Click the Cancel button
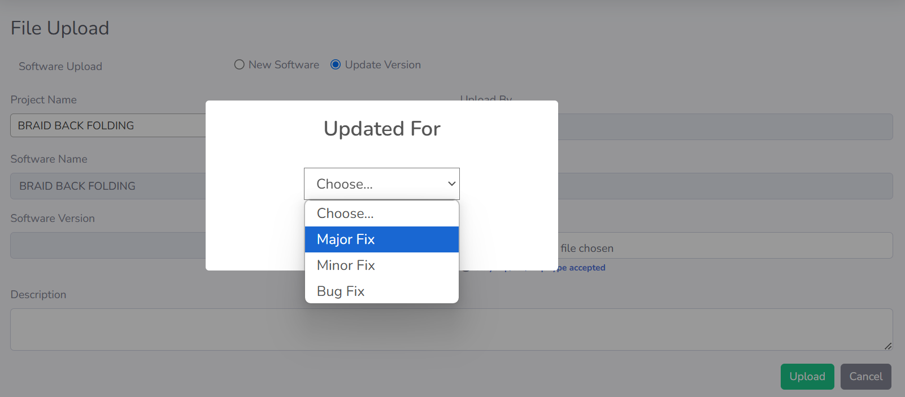The image size is (905, 397). (865, 377)
